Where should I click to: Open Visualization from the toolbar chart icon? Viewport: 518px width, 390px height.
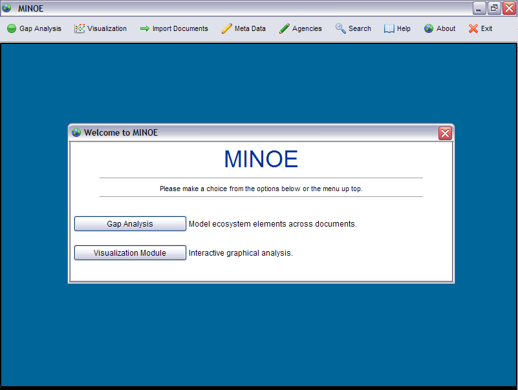(x=80, y=28)
